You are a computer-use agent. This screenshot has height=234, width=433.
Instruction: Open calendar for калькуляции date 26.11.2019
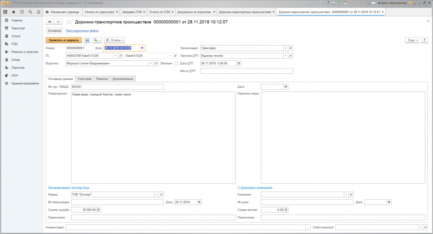click(200, 202)
